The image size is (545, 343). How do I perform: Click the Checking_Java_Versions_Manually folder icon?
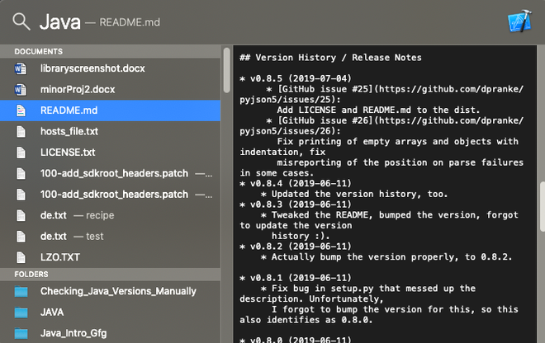point(21,292)
